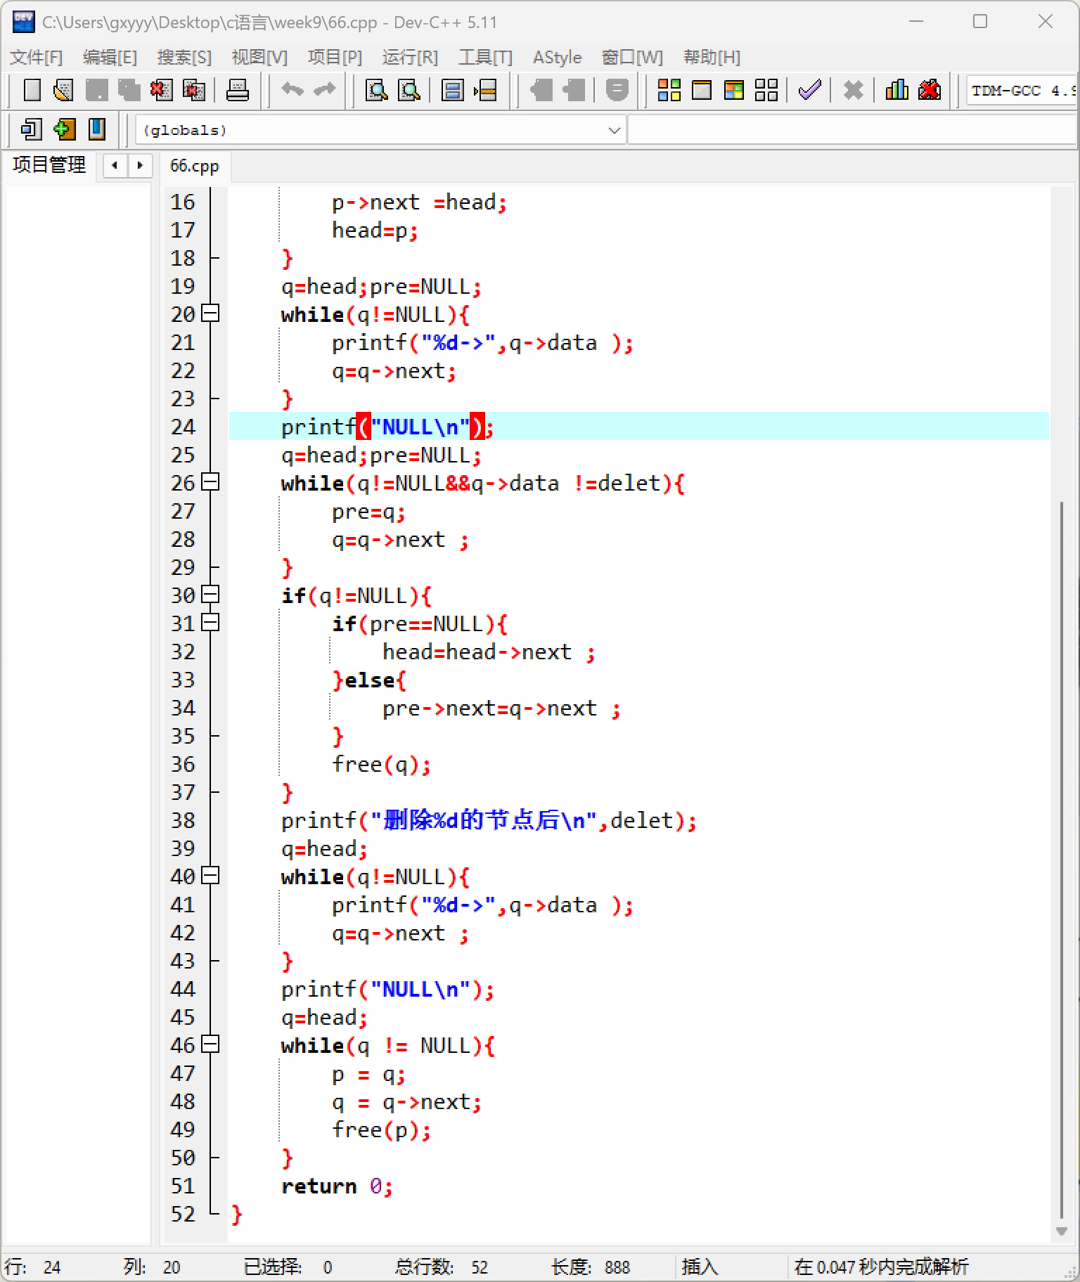Click the scrollbar down arrow in editor
The width and height of the screenshot is (1080, 1282).
[1062, 1231]
